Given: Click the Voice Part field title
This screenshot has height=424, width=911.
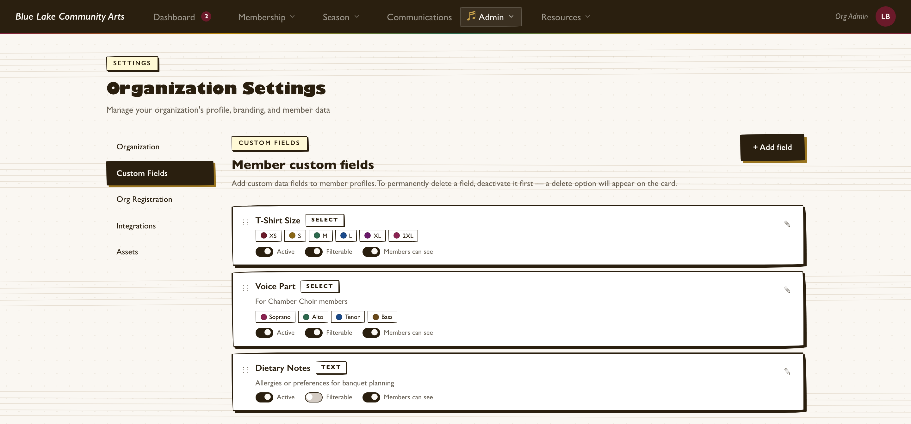Looking at the screenshot, I should tap(275, 286).
